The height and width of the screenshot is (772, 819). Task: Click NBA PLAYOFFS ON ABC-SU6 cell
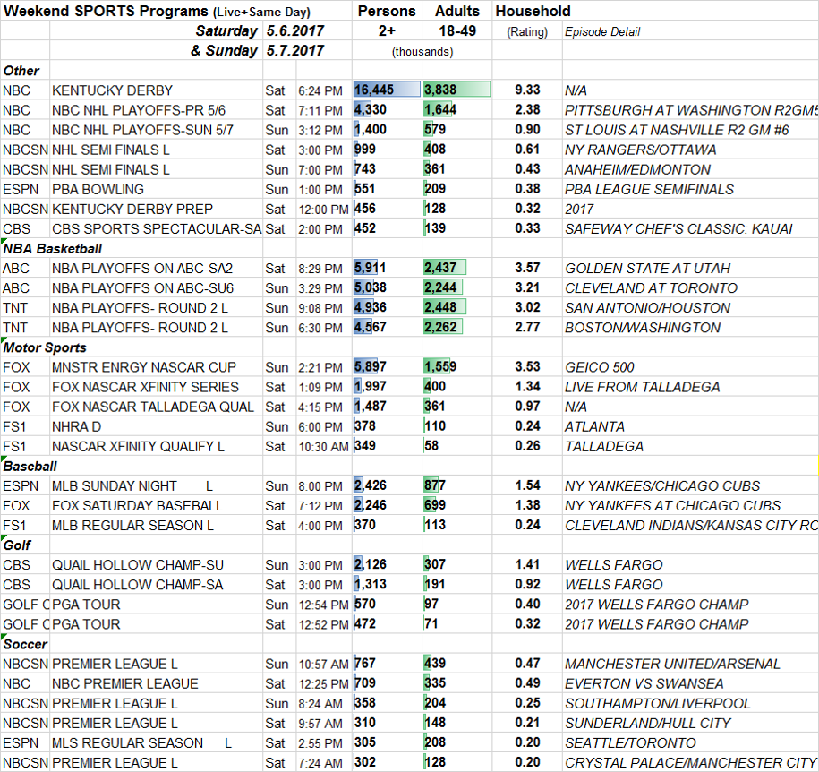pos(156,288)
